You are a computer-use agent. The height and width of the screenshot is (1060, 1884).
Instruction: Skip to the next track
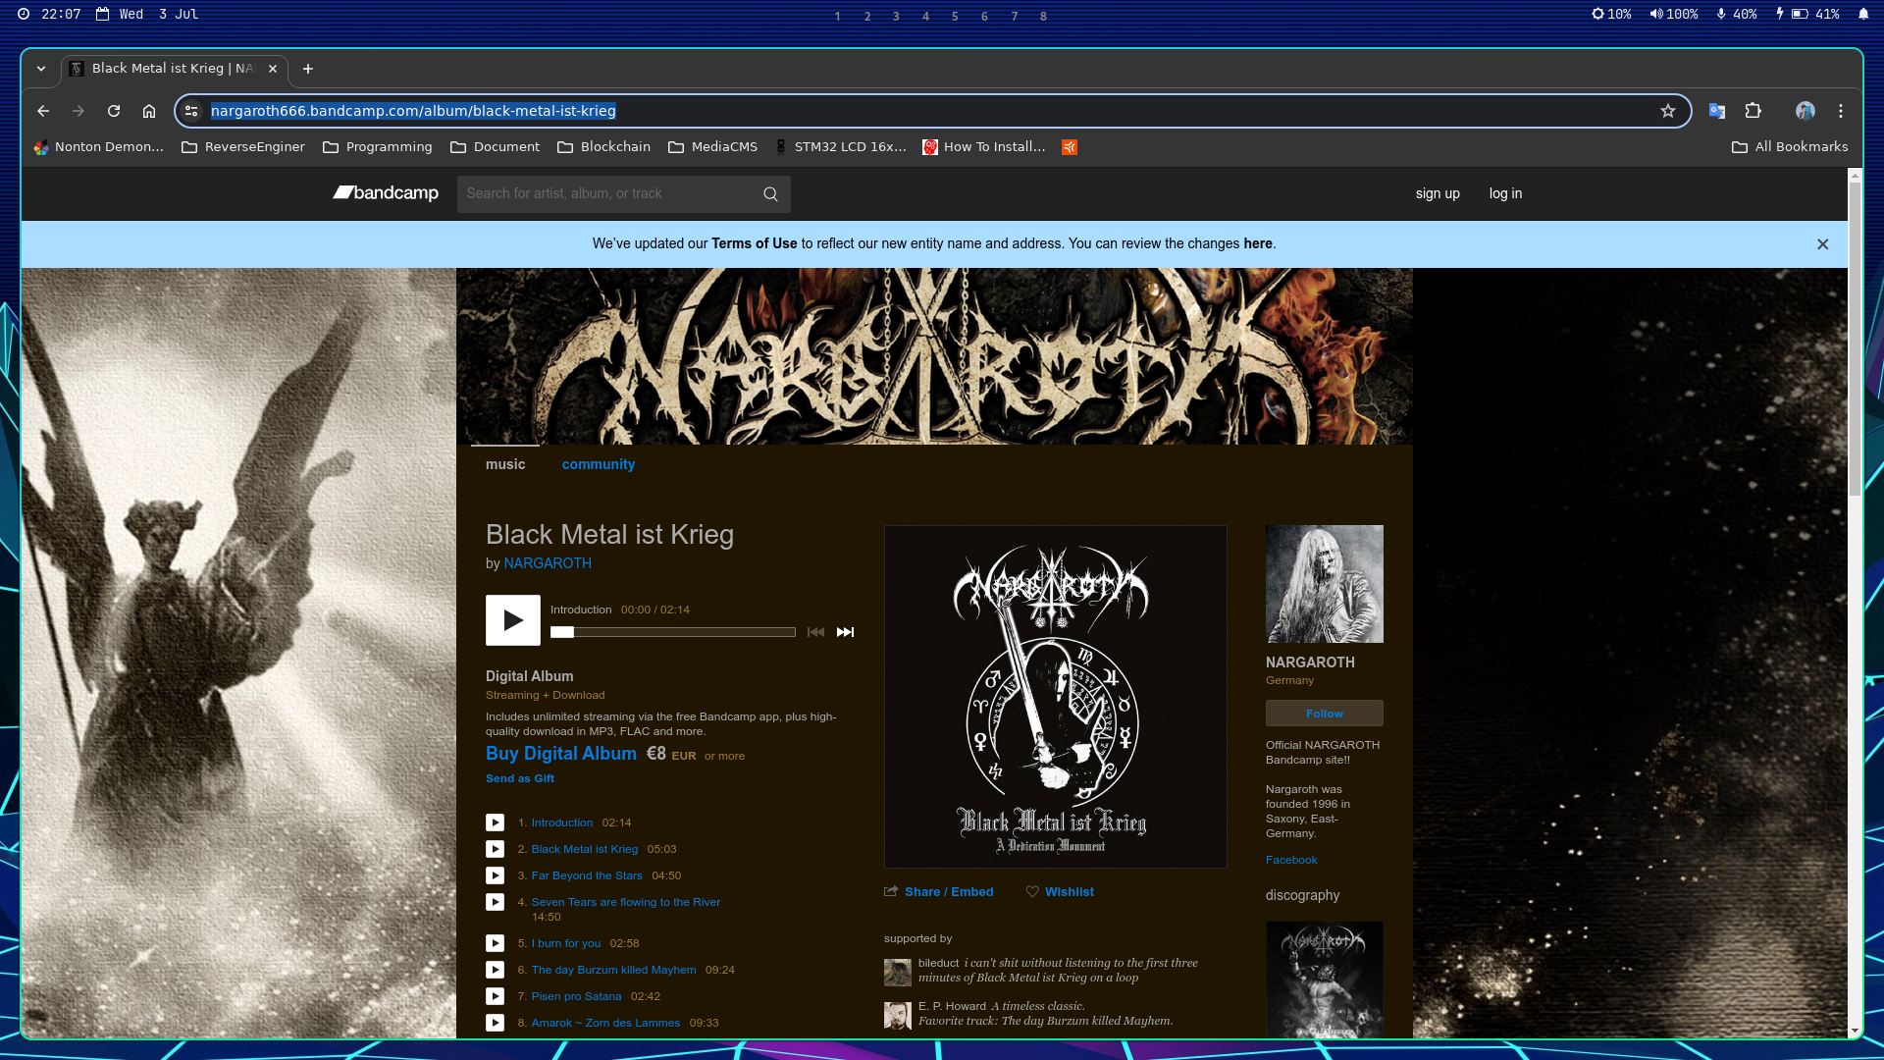pyautogui.click(x=844, y=632)
